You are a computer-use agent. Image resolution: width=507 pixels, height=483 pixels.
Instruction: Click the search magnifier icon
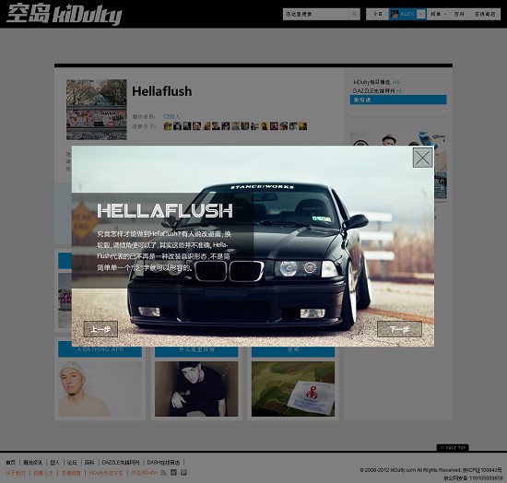pos(354,14)
